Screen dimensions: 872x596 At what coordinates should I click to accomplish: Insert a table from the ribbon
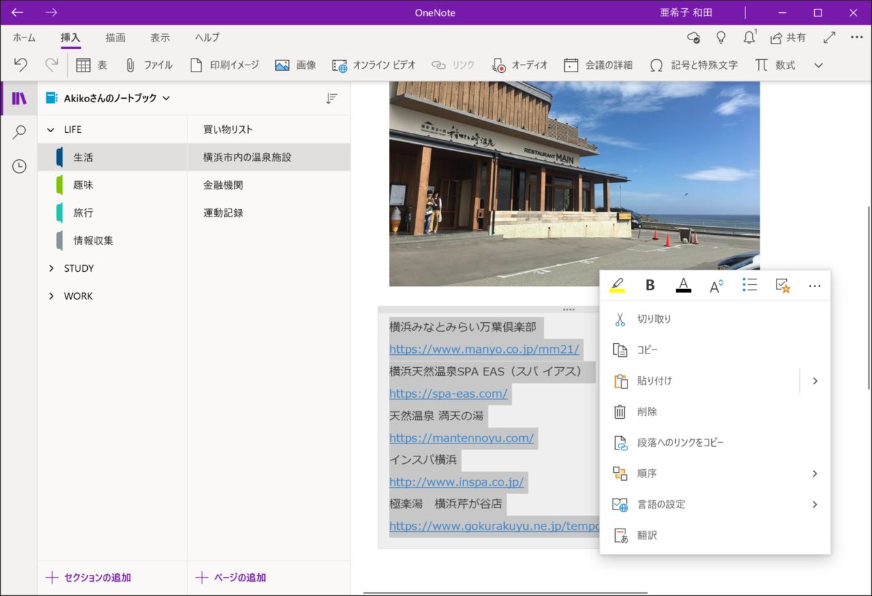pos(92,65)
